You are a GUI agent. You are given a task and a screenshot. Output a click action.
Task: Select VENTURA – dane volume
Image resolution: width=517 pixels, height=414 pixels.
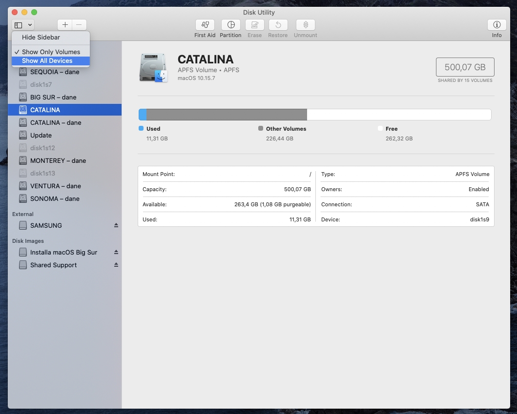coord(64,186)
